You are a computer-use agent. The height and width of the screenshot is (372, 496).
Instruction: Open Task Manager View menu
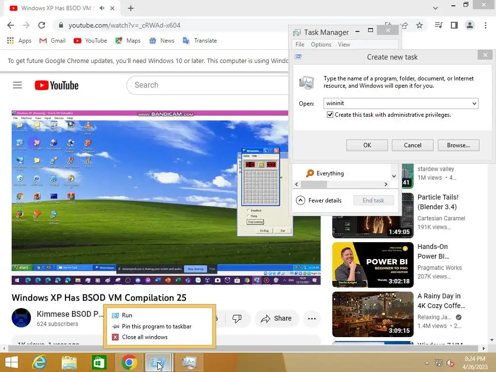pyautogui.click(x=344, y=45)
